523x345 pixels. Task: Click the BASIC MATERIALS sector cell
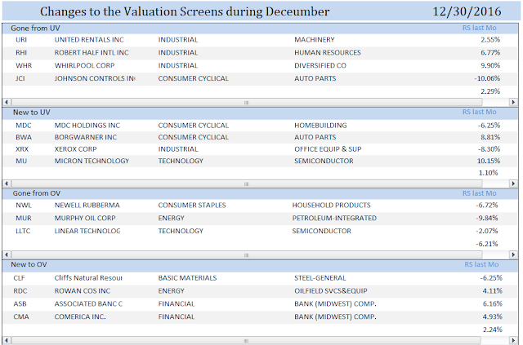pos(187,278)
